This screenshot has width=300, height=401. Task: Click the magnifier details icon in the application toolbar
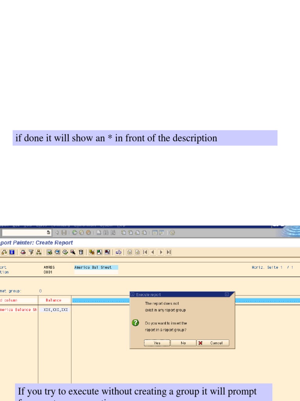[x=57, y=252]
